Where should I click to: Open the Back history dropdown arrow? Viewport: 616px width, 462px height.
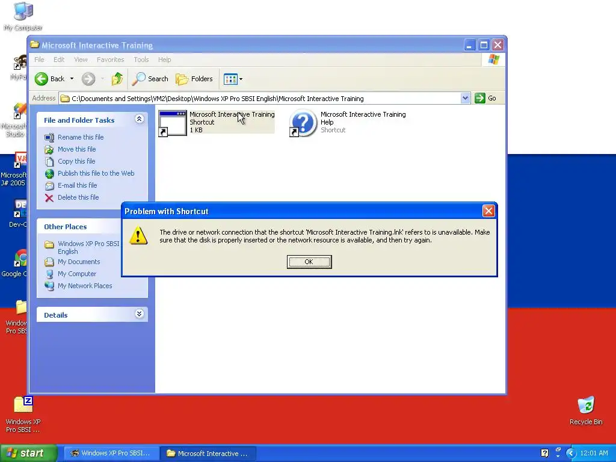(72, 79)
